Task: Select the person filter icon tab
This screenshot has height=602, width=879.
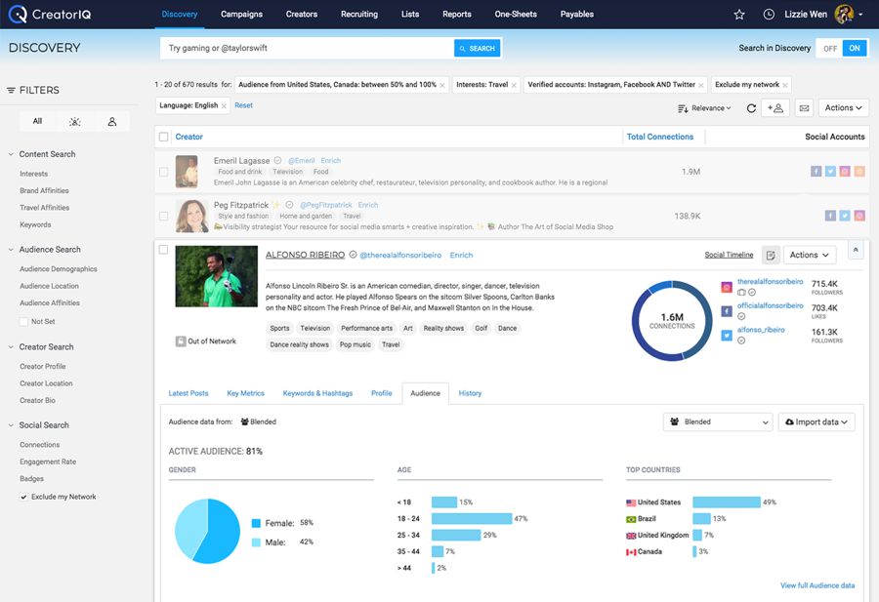Action: [x=112, y=122]
